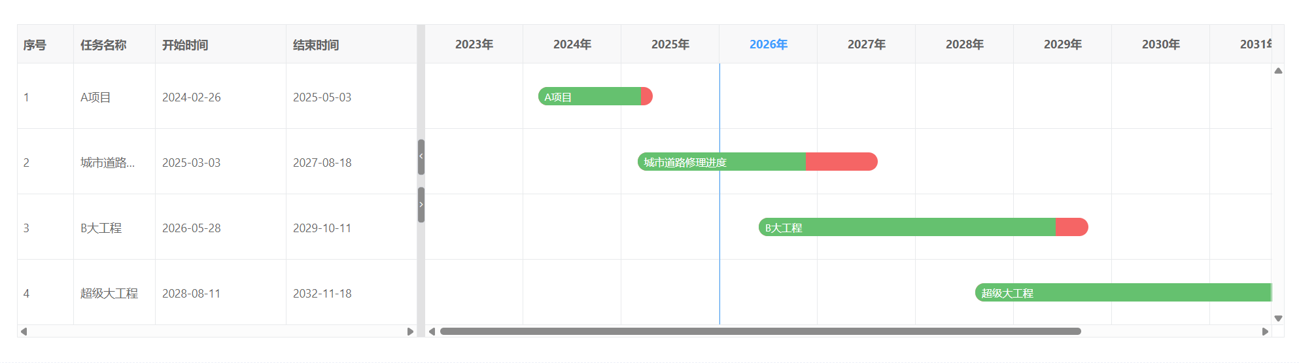Viewport: 1299px width, 363px height.
Task: Select the B大工程 task name cell
Action: coord(114,228)
